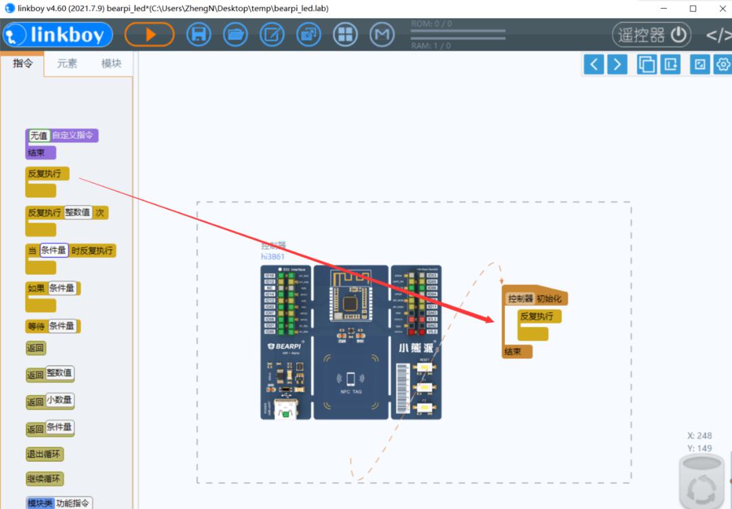Click the BearPi hi3861 board image
732x509 pixels.
click(350, 342)
